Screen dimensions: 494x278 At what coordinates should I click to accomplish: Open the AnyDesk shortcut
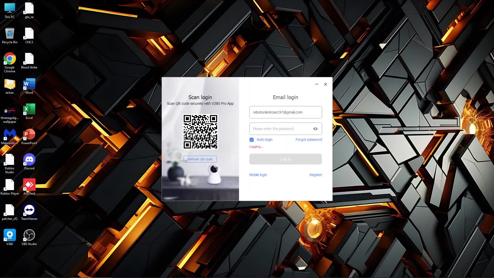[29, 185]
